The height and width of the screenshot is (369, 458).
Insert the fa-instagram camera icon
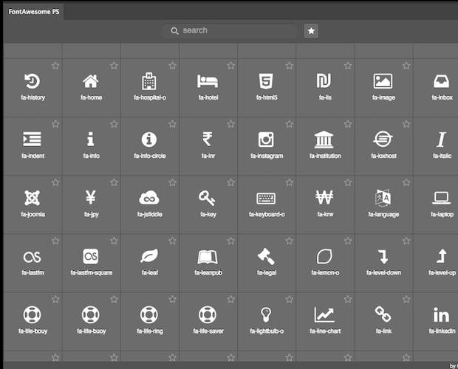pos(266,139)
